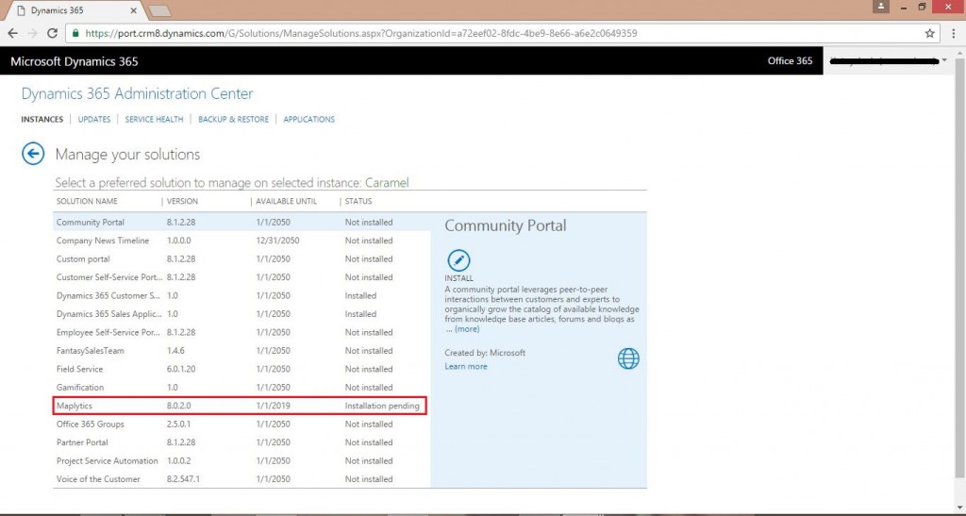Image resolution: width=966 pixels, height=516 pixels.
Task: Click the Chrome profile avatar icon
Action: coord(881,7)
